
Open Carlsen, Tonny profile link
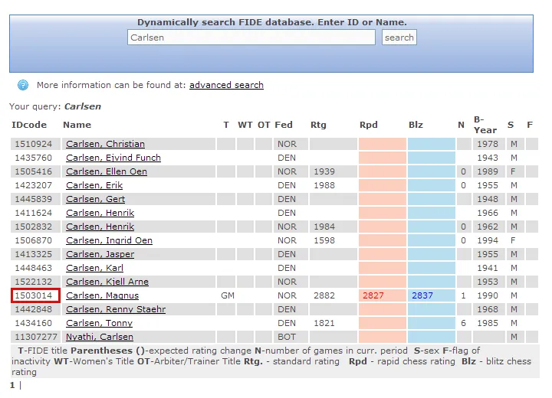pos(99,323)
